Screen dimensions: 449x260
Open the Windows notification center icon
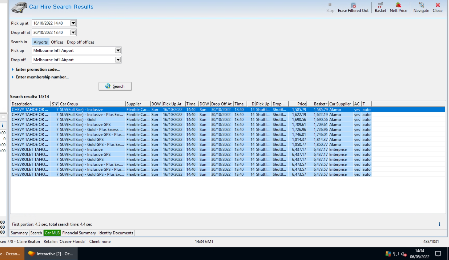coord(438,254)
